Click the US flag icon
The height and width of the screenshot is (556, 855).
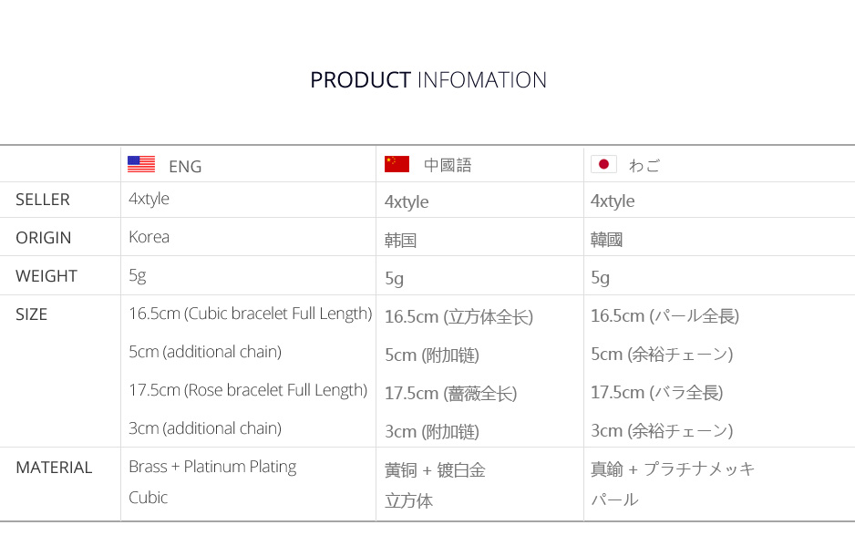[x=141, y=165]
